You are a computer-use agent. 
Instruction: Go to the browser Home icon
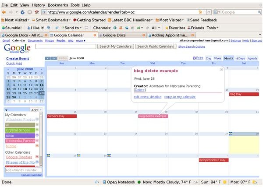click(36, 12)
